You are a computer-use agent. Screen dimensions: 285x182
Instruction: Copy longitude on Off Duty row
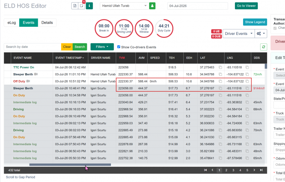coord(247,81)
